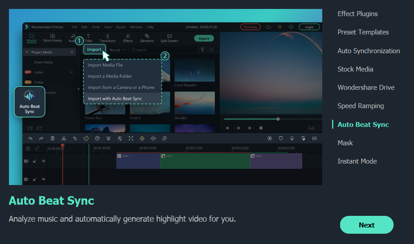Screen dimensions: 414x244
Task: Click the green Export button
Action: (x=204, y=38)
